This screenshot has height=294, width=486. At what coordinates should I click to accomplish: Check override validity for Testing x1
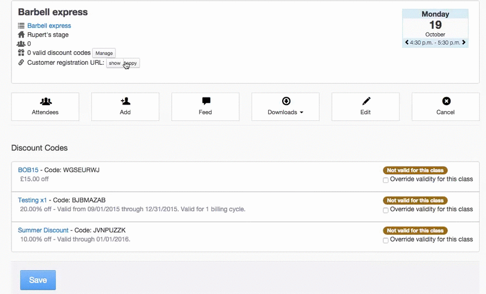[x=386, y=210]
